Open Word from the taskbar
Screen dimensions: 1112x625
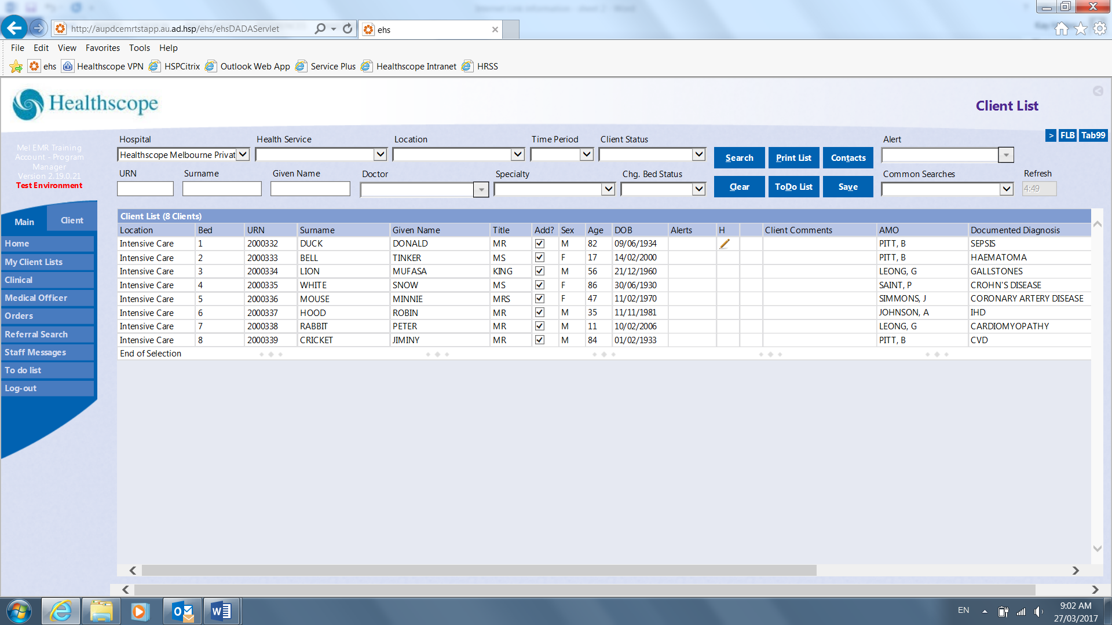tap(221, 612)
